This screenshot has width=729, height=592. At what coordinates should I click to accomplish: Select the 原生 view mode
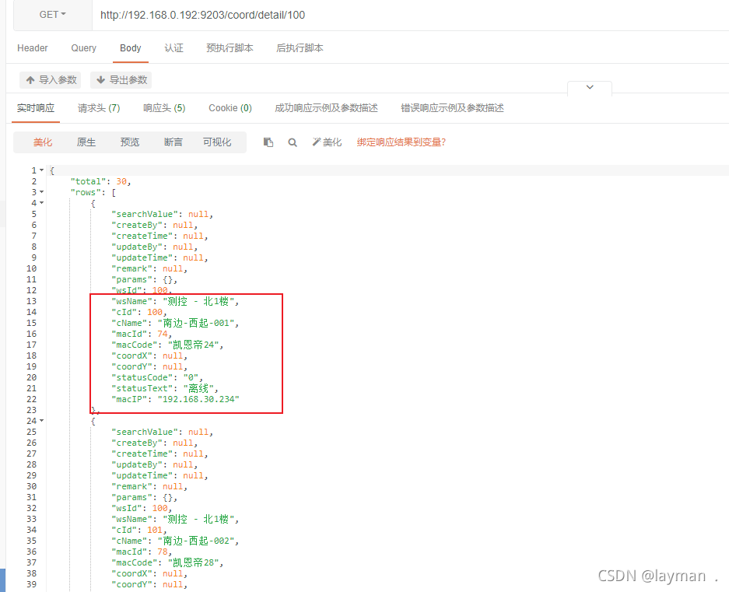86,142
